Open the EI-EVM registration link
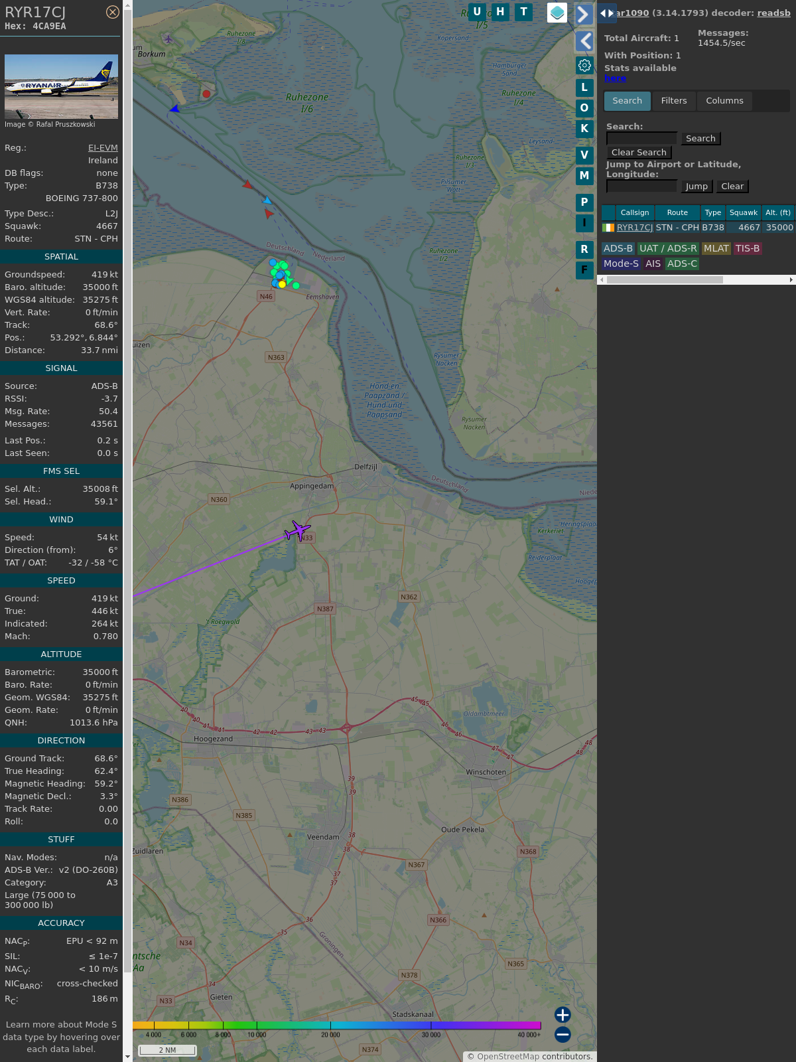 click(103, 148)
